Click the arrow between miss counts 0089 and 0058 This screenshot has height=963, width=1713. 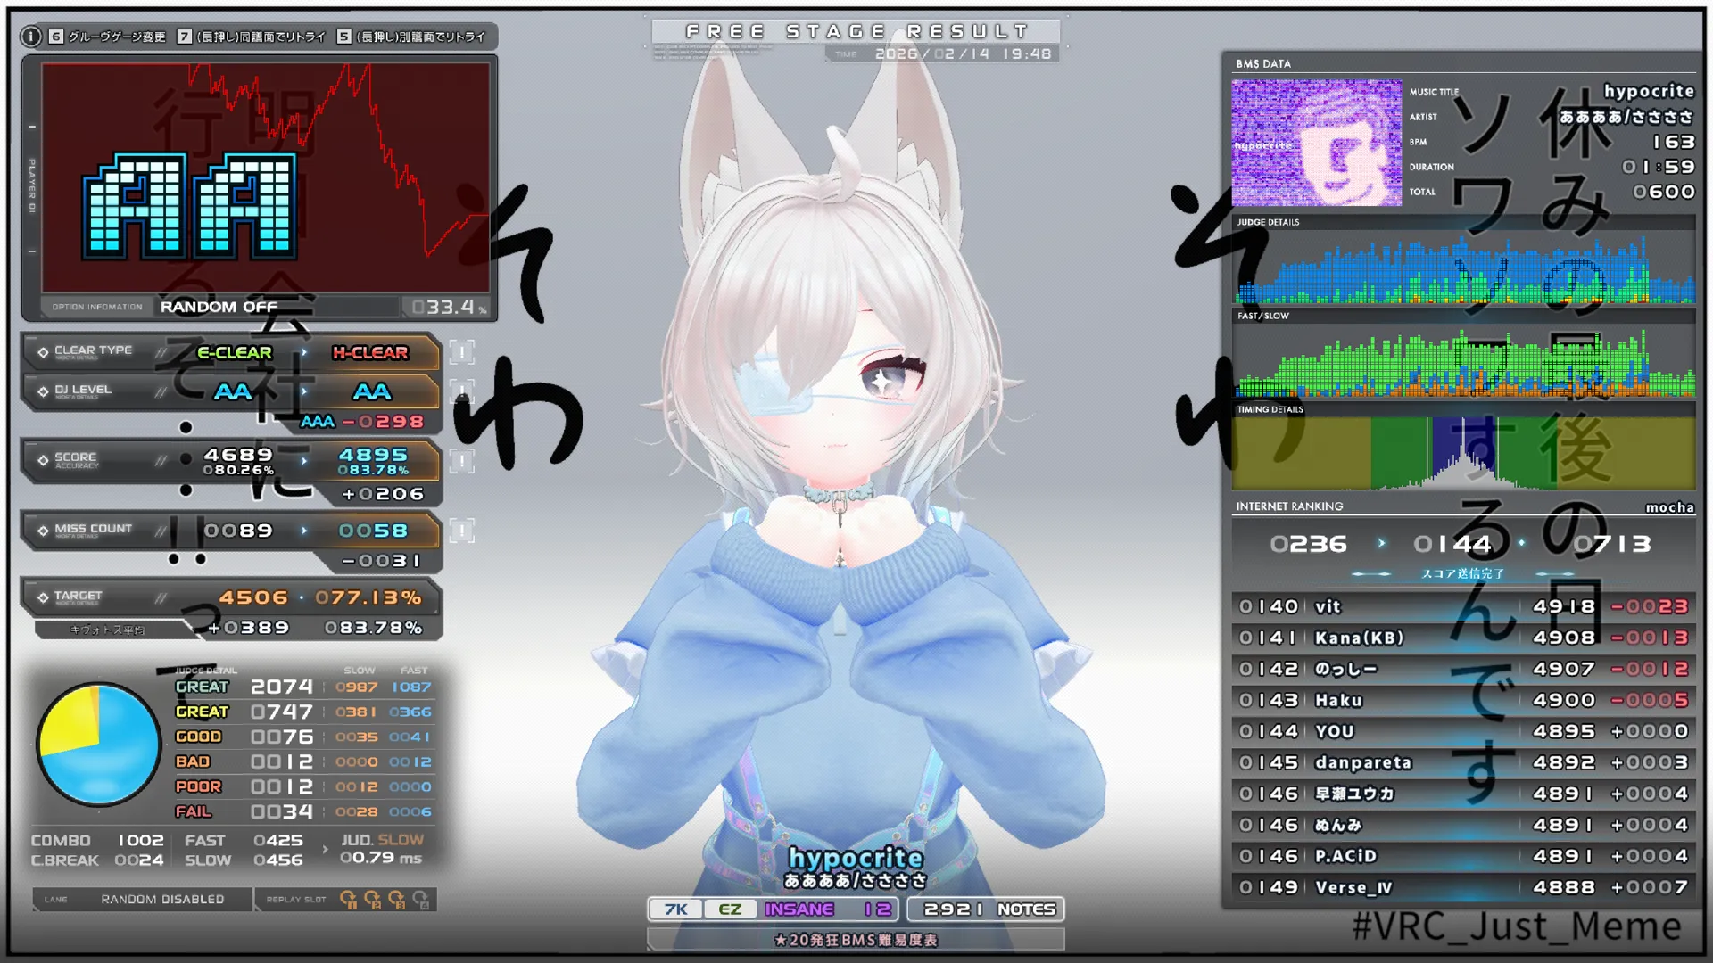click(304, 531)
